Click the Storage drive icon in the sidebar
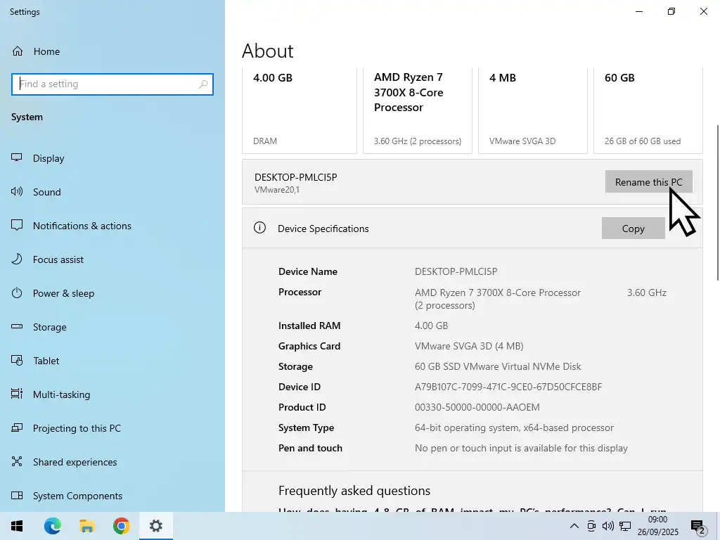This screenshot has height=540, width=720. 17,326
